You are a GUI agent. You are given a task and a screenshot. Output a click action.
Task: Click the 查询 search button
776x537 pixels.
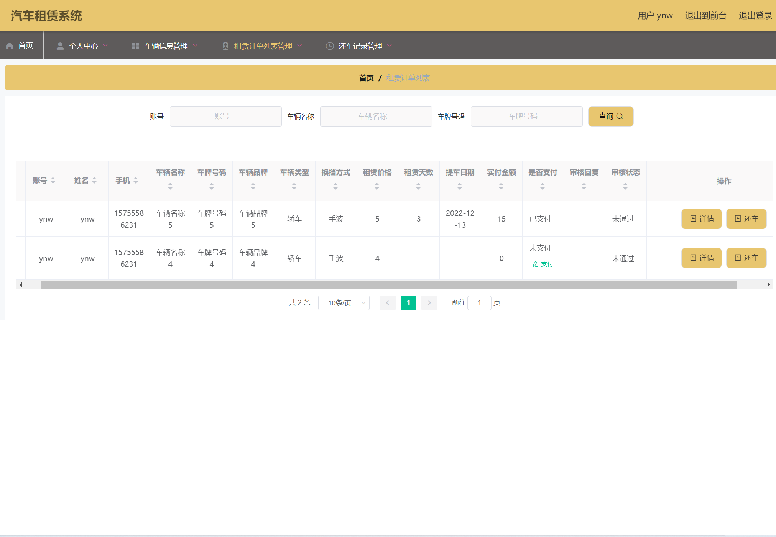pos(610,116)
